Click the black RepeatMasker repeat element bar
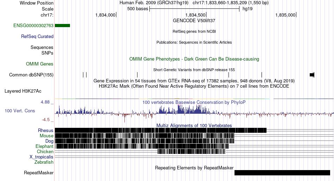This screenshot has width=334, height=181. click(282, 173)
